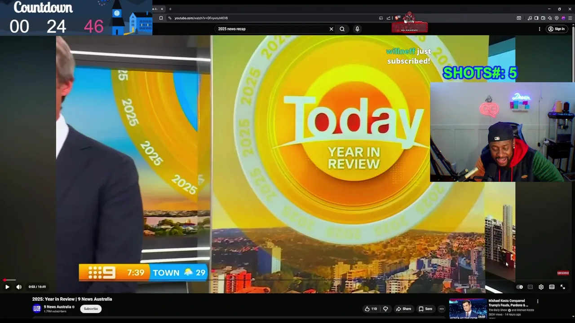Clear the search query text
575x323 pixels.
[x=332, y=29]
